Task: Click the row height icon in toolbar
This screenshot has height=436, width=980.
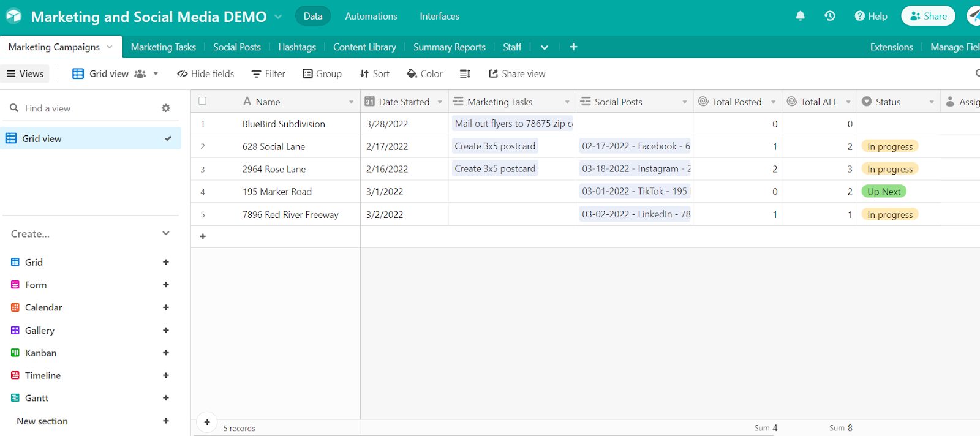Action: point(465,74)
